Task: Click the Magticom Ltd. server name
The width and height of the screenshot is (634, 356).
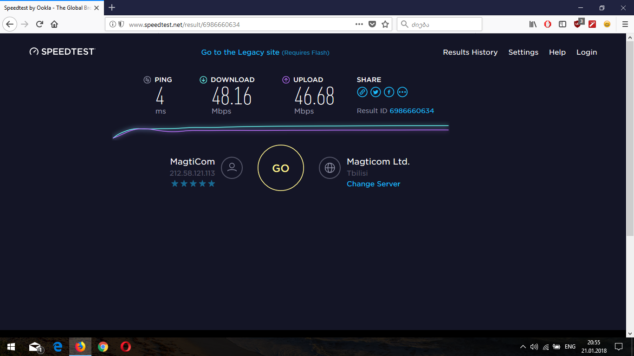Action: [x=378, y=162]
